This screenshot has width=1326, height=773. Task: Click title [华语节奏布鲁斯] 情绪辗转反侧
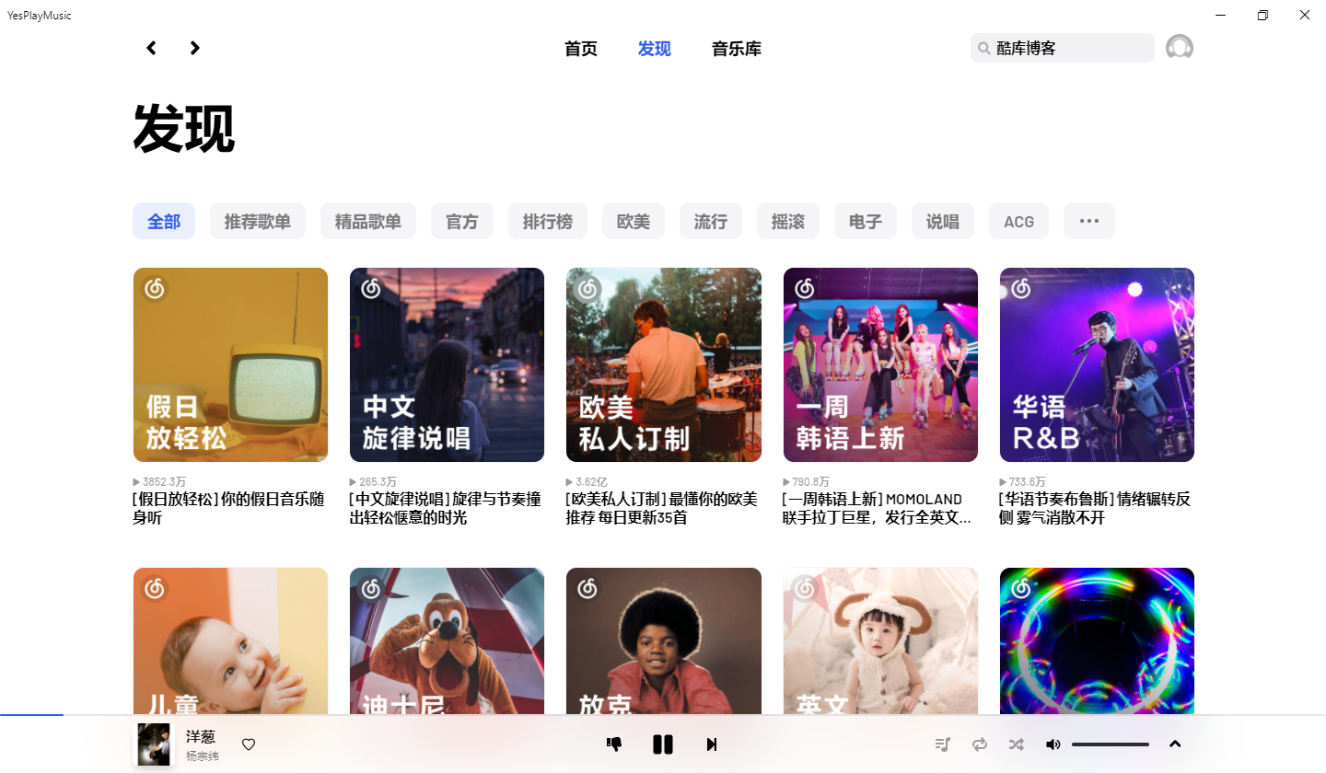(x=1095, y=508)
